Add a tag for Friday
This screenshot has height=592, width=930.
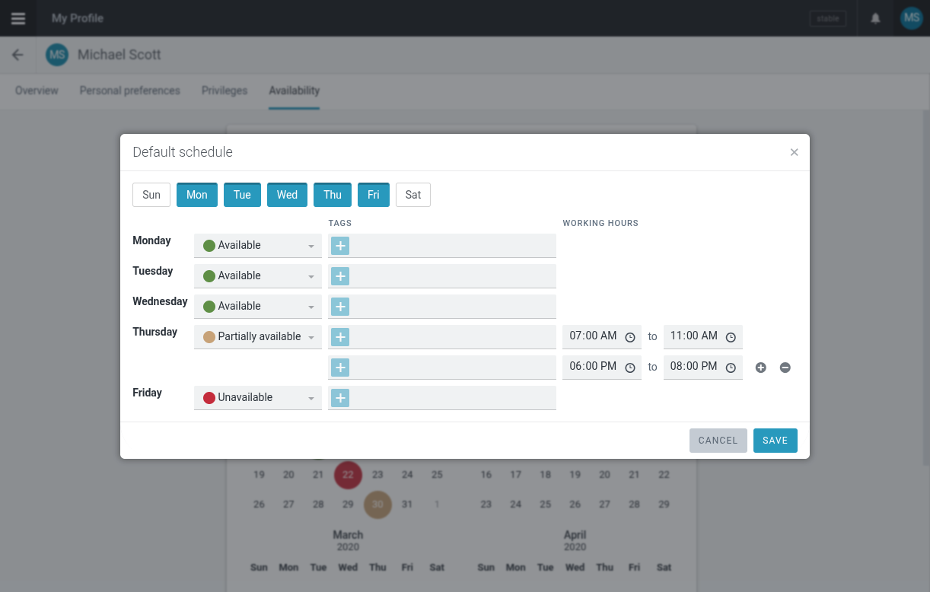click(340, 397)
